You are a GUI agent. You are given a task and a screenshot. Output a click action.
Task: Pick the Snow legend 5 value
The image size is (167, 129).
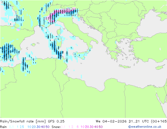tap(78, 127)
